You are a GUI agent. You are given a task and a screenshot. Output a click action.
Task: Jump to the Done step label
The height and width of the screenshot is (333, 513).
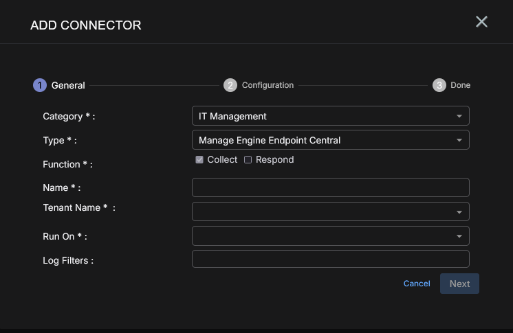[461, 85]
